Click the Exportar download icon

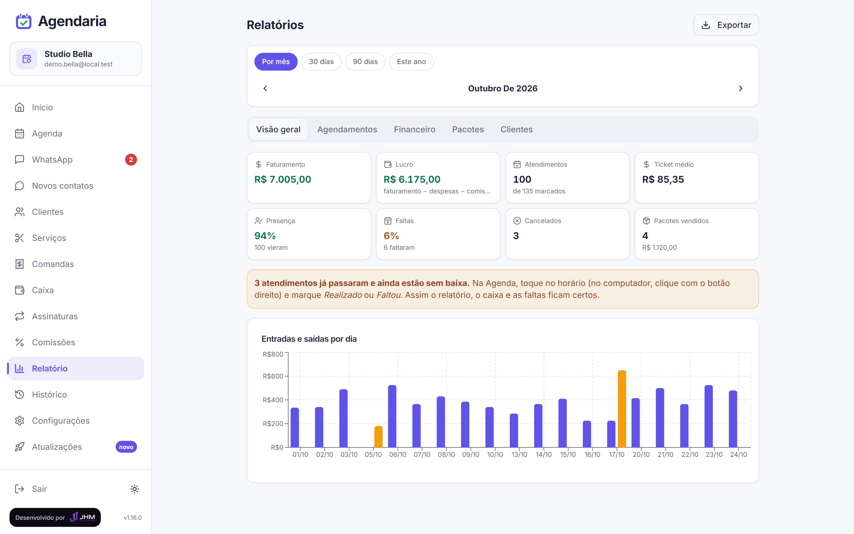(x=705, y=25)
